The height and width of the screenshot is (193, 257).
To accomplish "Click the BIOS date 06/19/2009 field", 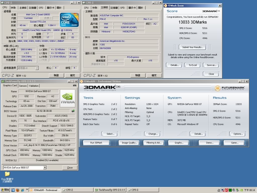I will 129,48.
